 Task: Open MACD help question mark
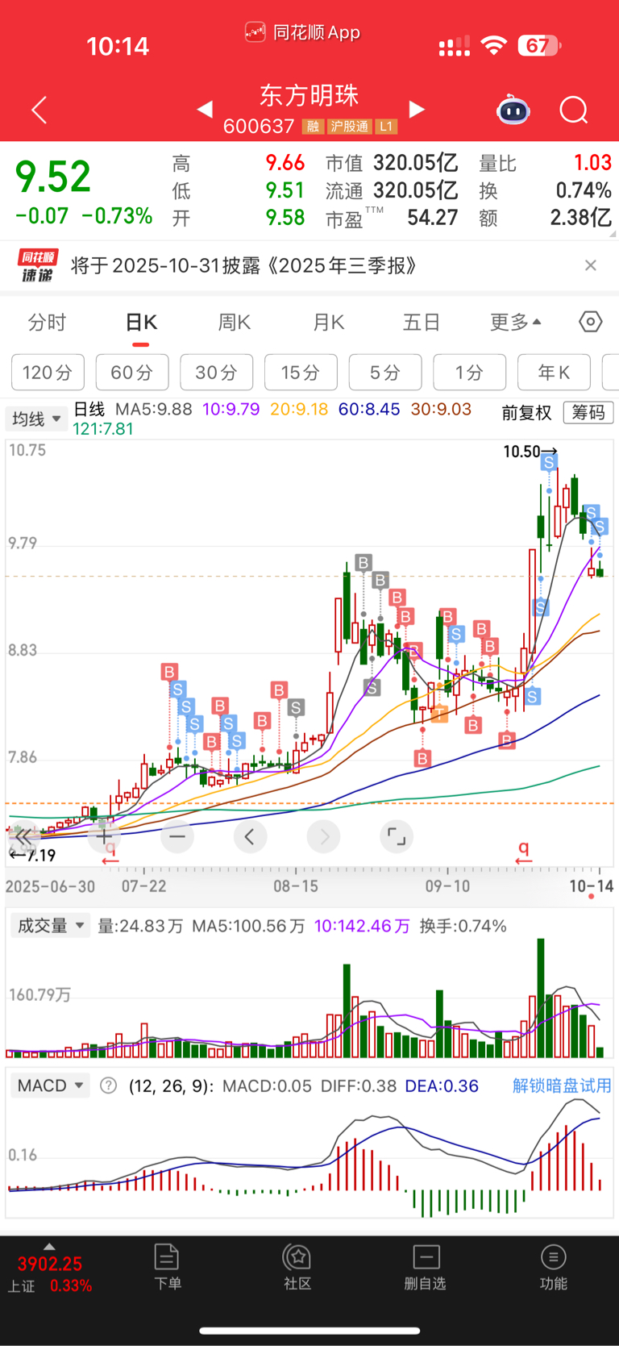(108, 1086)
